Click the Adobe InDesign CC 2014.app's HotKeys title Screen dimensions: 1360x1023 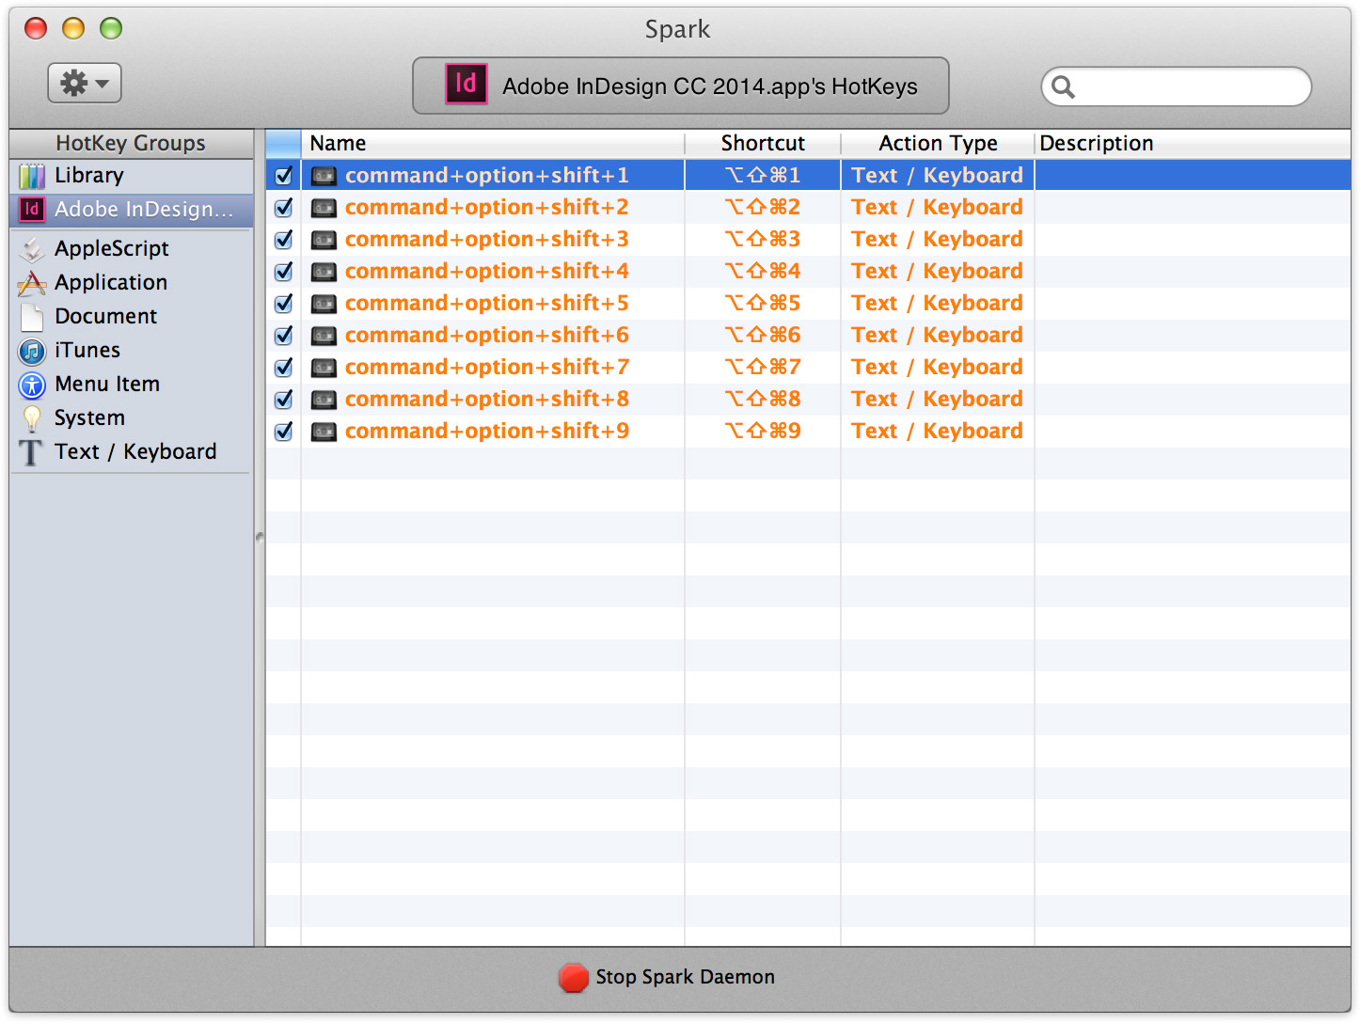click(710, 87)
